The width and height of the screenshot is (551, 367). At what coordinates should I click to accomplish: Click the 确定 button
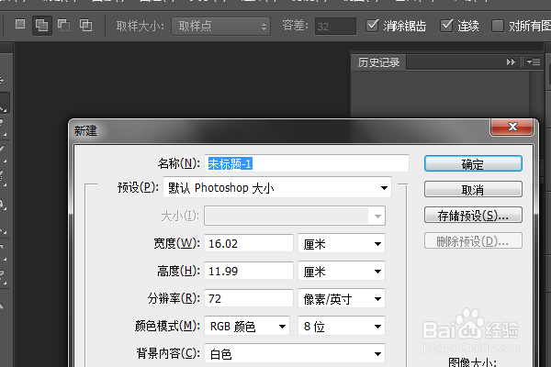(473, 163)
